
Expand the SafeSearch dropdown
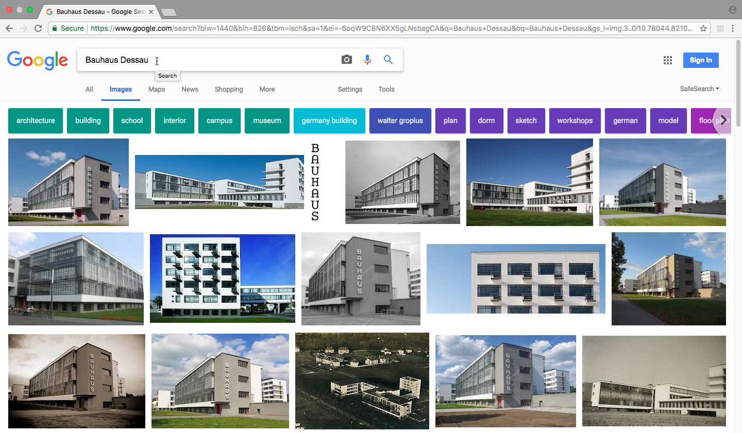click(699, 89)
